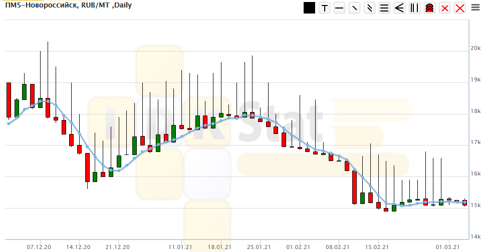The image size is (483, 252).
Task: Click the first red candlestick at far left
Action: click(x=9, y=100)
